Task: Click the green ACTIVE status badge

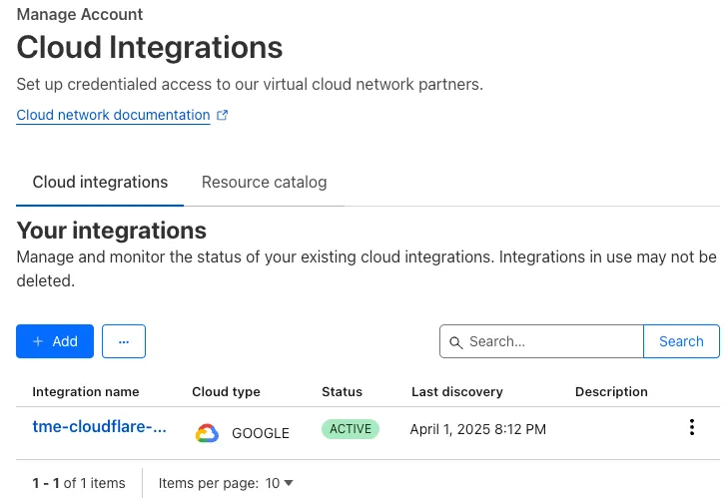Action: tap(351, 429)
